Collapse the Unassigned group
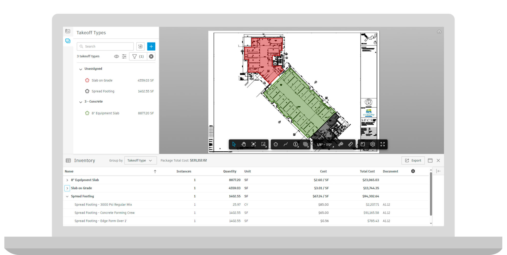Viewport: 507px width, 255px height. click(x=81, y=69)
